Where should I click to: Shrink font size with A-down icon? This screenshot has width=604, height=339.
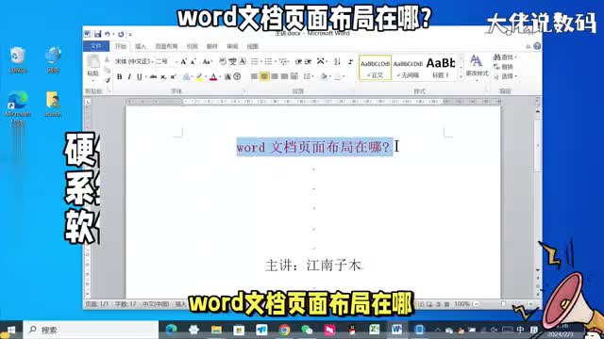(193, 61)
